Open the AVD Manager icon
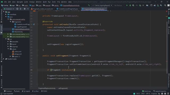Viewport: 170px width, 95px height. click(x=158, y=5)
